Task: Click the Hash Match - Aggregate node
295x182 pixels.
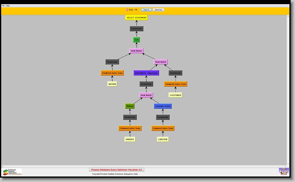Action: (146, 73)
